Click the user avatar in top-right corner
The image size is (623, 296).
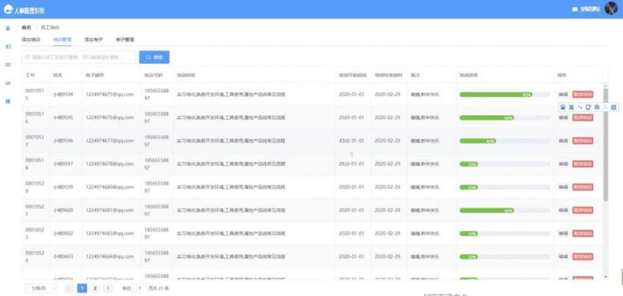[610, 9]
